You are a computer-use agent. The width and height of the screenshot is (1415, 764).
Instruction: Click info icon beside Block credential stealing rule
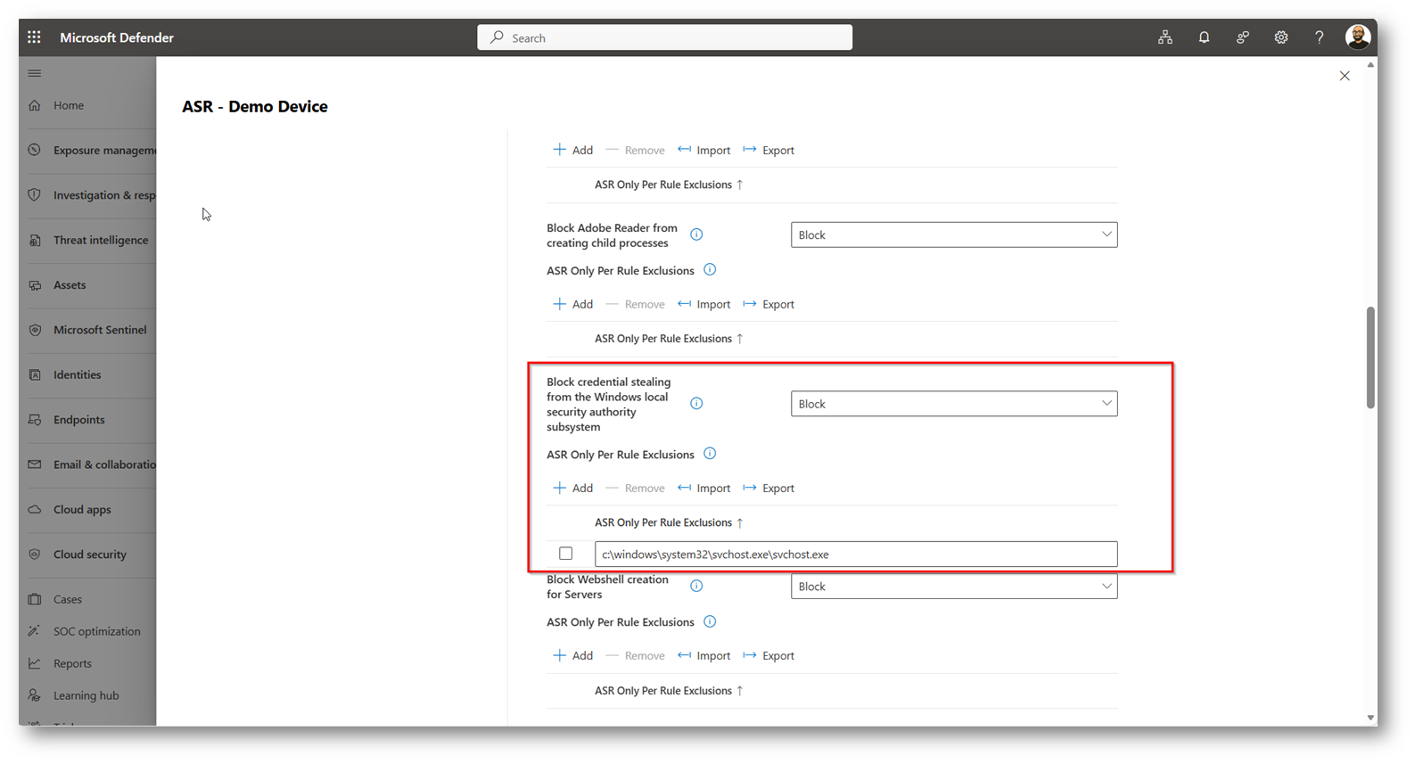696,404
